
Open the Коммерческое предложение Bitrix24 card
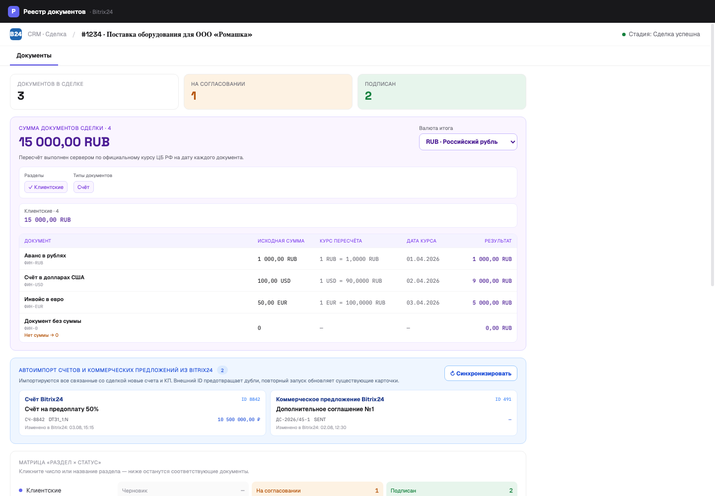[394, 413]
